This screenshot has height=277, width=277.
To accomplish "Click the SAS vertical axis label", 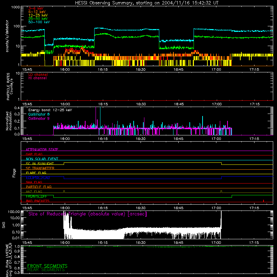I will tap(3, 225).
